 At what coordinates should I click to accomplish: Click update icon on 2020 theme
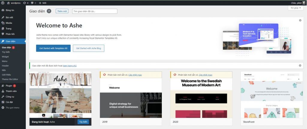click(x=175, y=75)
